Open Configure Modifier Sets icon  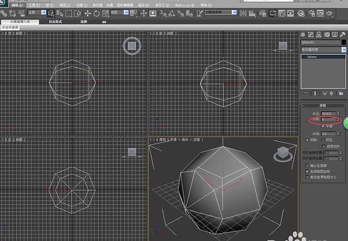(x=341, y=93)
